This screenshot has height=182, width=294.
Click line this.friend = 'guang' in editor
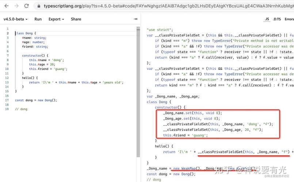pos(48,69)
